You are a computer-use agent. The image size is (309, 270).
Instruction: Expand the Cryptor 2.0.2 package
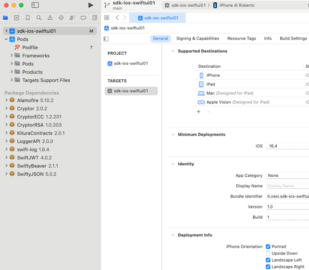click(6, 108)
